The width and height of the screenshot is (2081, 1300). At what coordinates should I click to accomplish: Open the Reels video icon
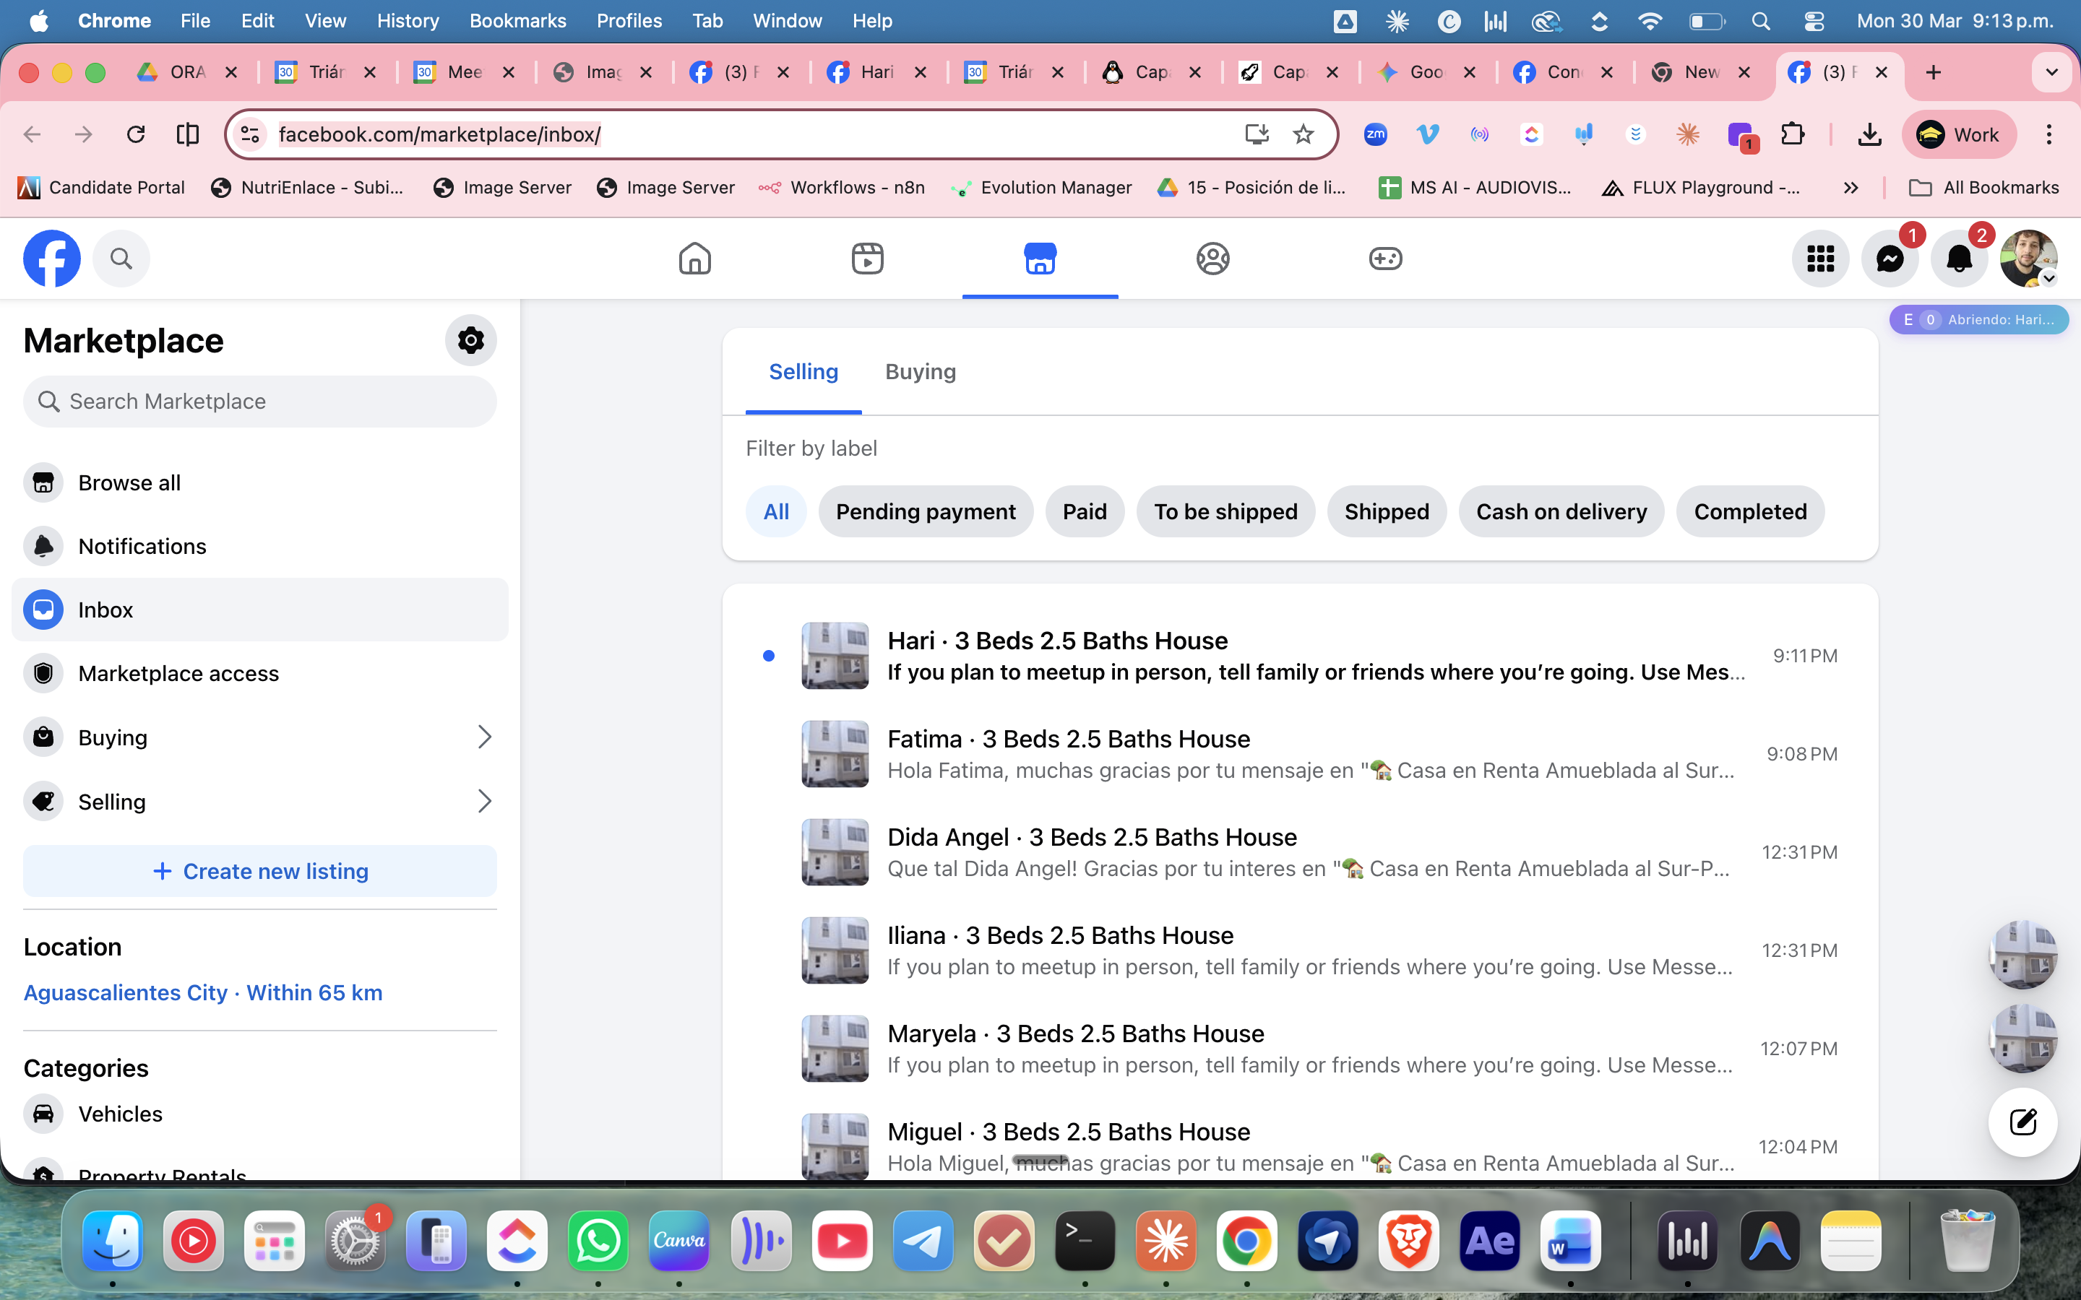pyautogui.click(x=867, y=259)
